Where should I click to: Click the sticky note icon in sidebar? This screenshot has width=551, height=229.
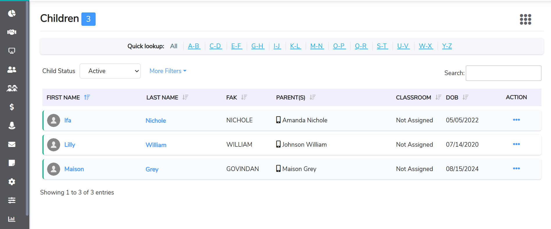(x=12, y=163)
